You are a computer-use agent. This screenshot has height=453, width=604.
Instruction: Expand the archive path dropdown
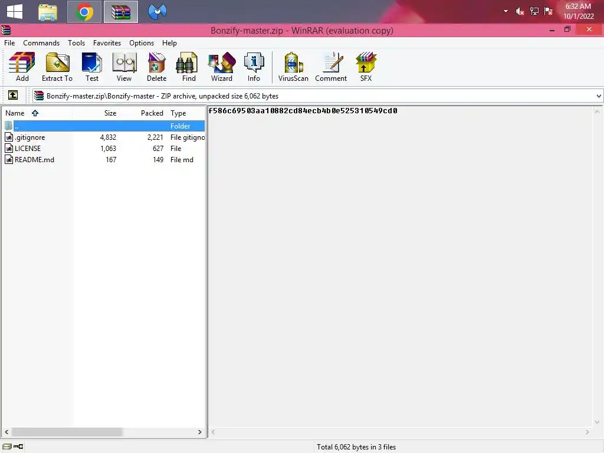pos(598,96)
